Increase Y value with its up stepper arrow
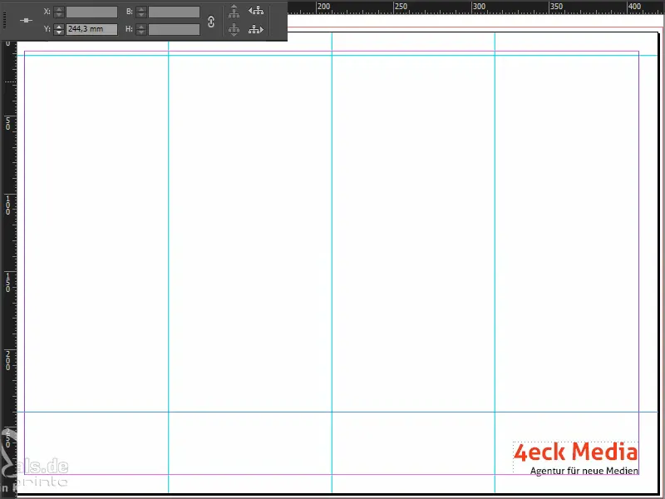This screenshot has width=665, height=499. coord(58,25)
